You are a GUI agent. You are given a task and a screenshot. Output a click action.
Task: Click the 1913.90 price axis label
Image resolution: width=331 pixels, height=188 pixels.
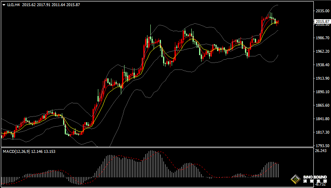pyautogui.click(x=322, y=78)
